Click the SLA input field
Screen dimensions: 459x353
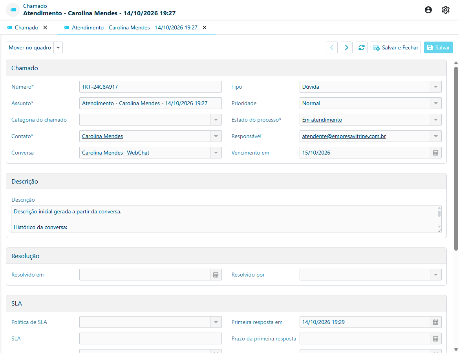(x=150, y=338)
